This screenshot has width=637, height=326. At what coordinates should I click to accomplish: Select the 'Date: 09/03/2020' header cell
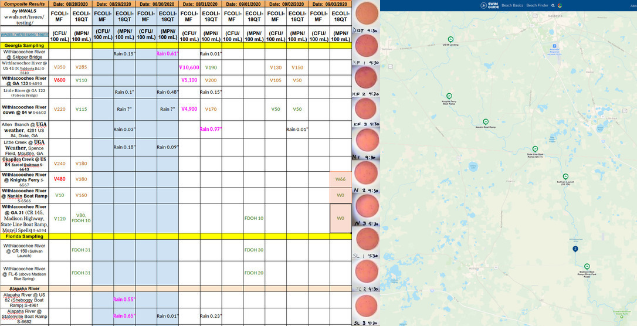click(x=330, y=4)
